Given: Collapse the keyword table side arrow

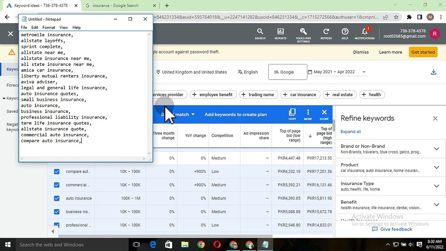Looking at the screenshot, I should click(x=53, y=231).
